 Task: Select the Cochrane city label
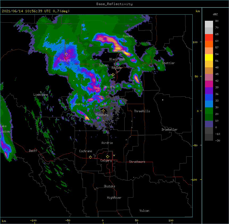[x=86, y=151]
